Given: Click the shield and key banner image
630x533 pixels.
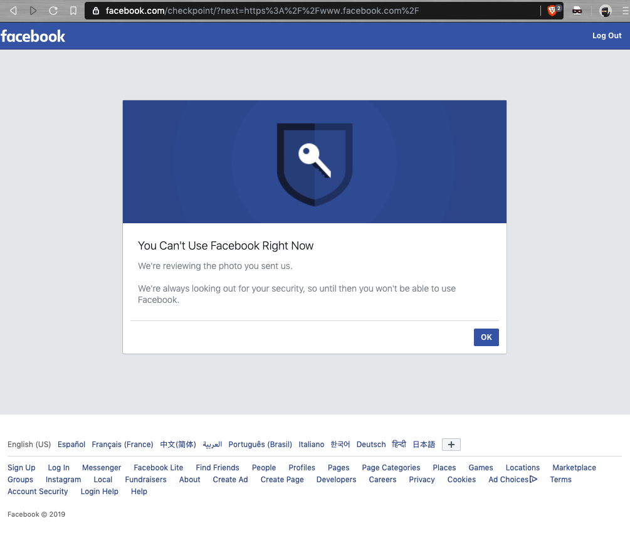Looking at the screenshot, I should [314, 162].
